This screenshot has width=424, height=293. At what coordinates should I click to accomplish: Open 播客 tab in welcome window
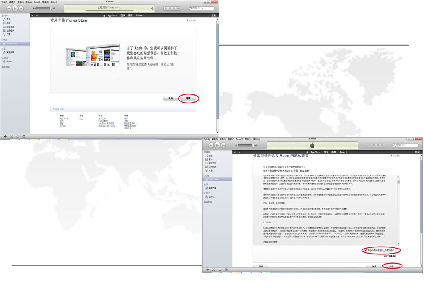click(x=130, y=15)
